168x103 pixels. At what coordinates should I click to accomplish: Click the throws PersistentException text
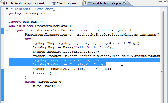point(102,30)
